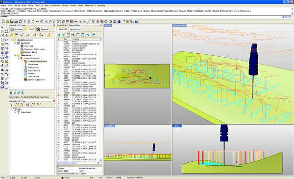The height and width of the screenshot is (179, 294).
Task: Open the blue Help question mark icon
Action: pyautogui.click(x=136, y=22)
